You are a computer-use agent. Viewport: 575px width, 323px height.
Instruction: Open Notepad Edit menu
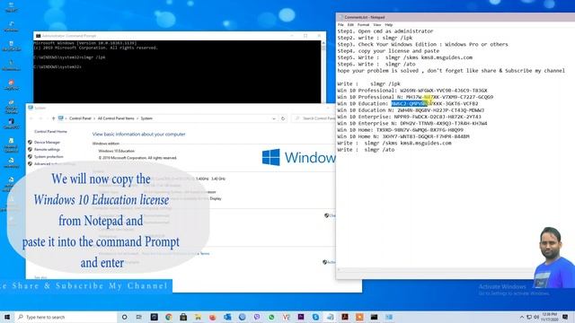(x=350, y=25)
